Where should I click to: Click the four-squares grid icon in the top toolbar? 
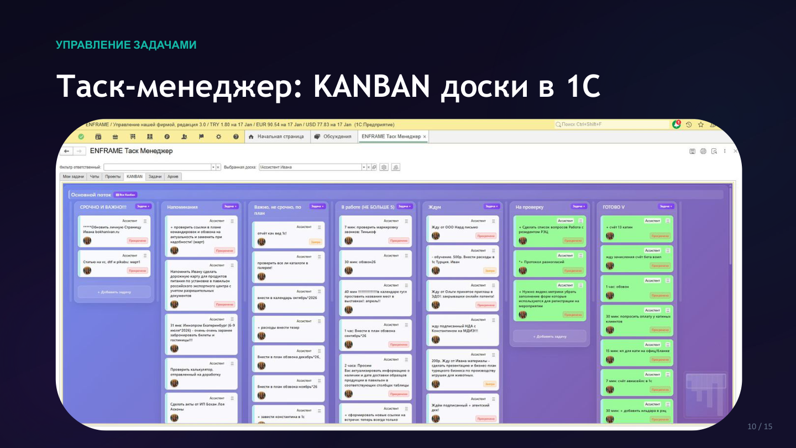tap(150, 137)
